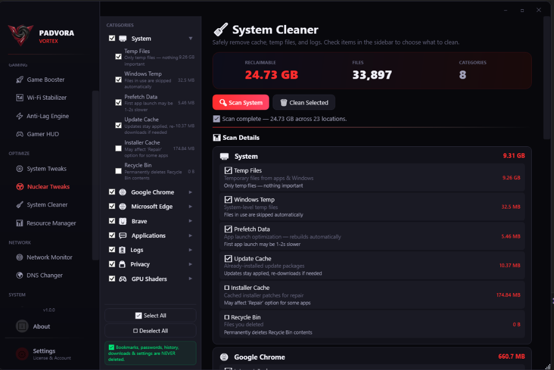Start a scan with Scan System
This screenshot has height=370, width=554.
click(x=241, y=102)
